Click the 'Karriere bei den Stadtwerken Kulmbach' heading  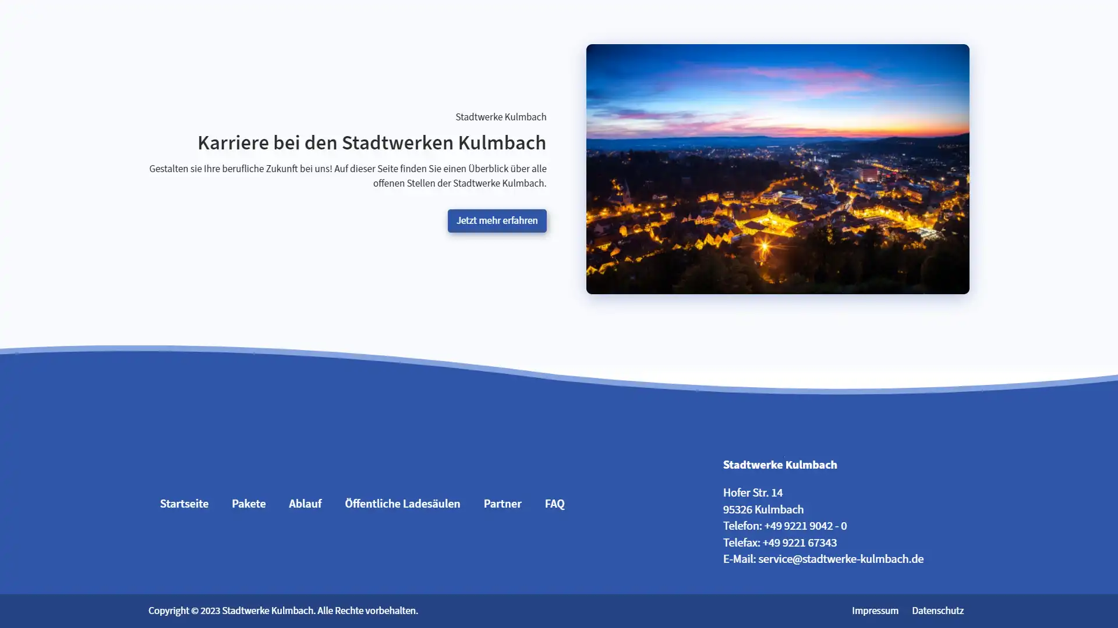click(372, 142)
